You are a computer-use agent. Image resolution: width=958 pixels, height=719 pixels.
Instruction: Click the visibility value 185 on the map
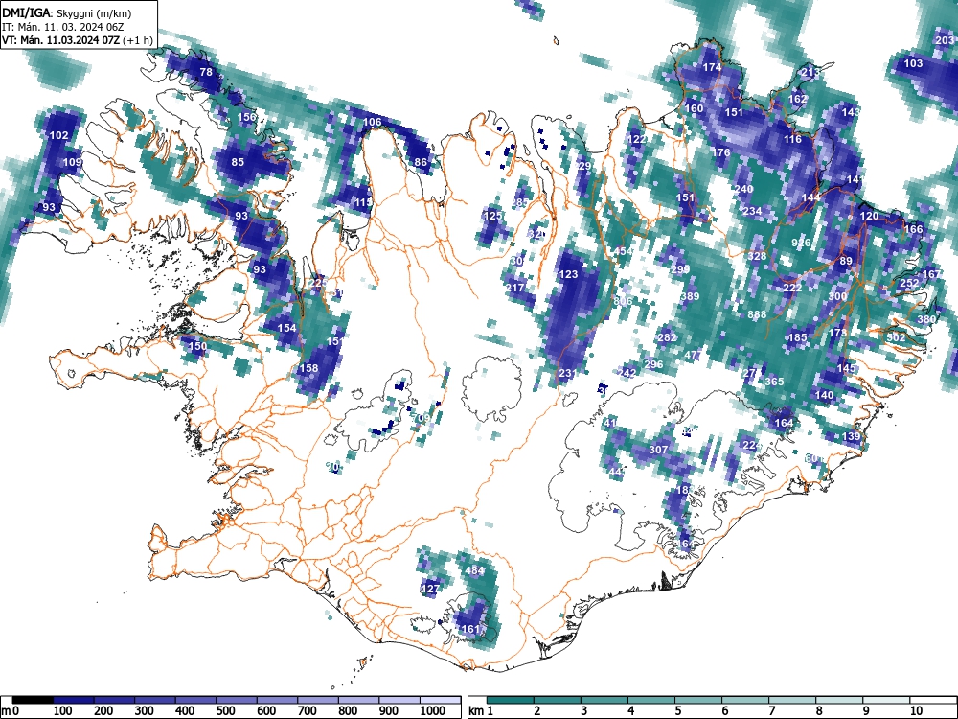coord(797,337)
